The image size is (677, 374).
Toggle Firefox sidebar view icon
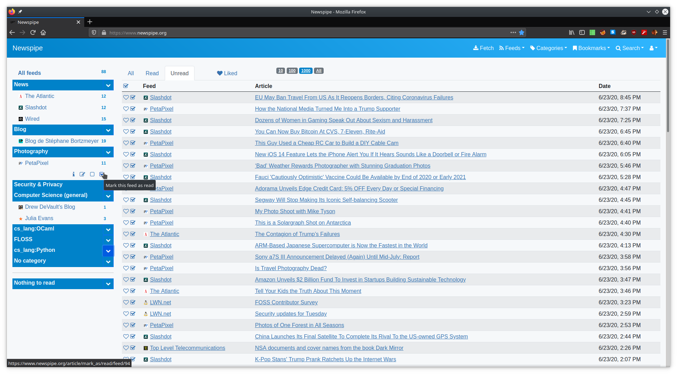pyautogui.click(x=582, y=32)
